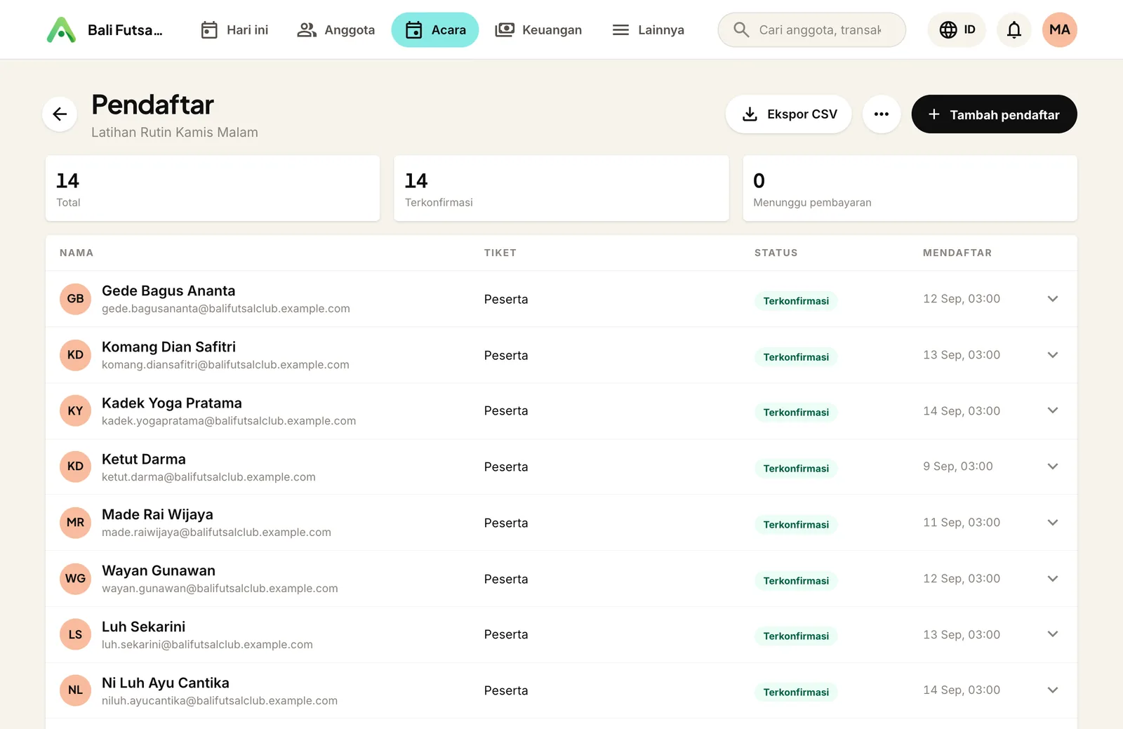Click the LS avatar of Luh Sekarini

[x=75, y=635]
